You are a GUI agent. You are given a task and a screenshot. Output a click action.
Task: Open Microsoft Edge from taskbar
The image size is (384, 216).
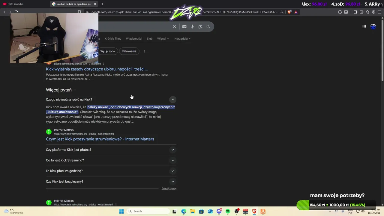184,211
